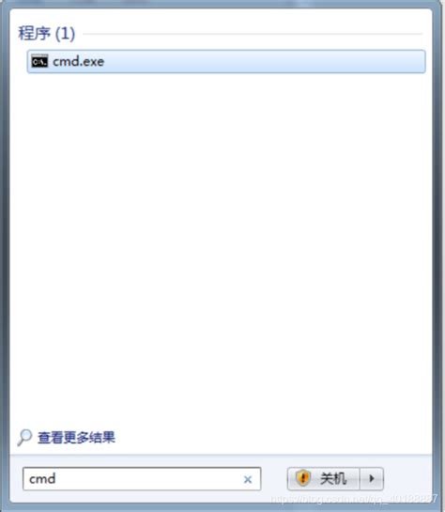Focus the search box containing cmd

click(x=142, y=479)
